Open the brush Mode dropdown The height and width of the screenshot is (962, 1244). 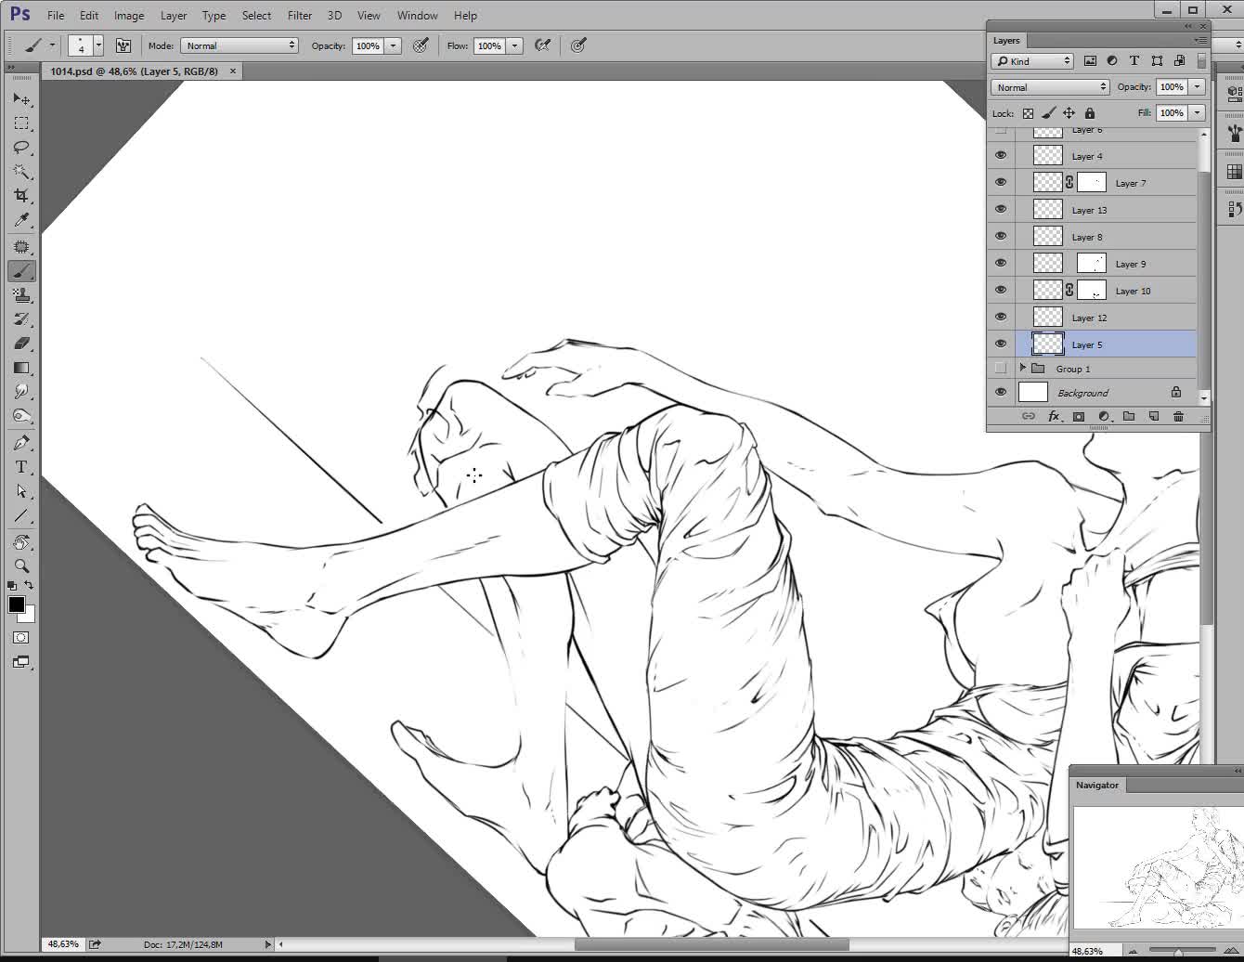240,45
